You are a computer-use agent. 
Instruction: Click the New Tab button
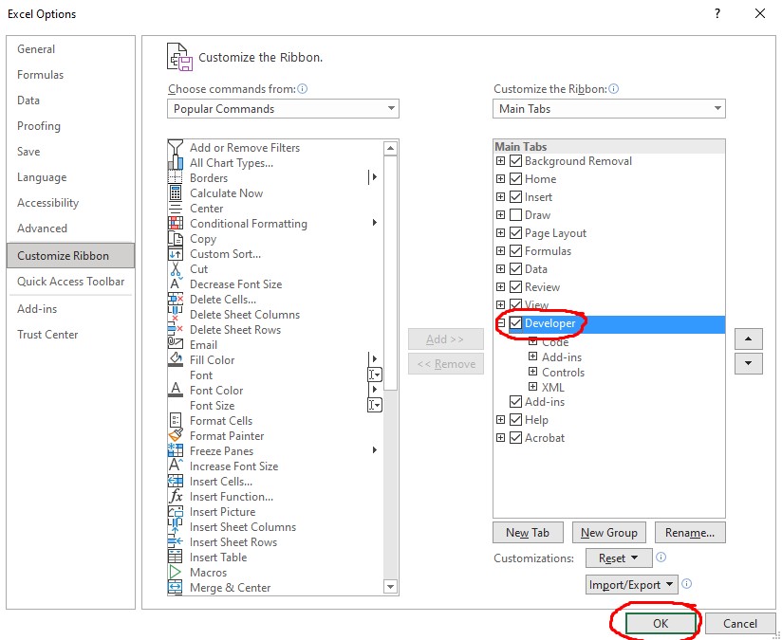tap(528, 533)
